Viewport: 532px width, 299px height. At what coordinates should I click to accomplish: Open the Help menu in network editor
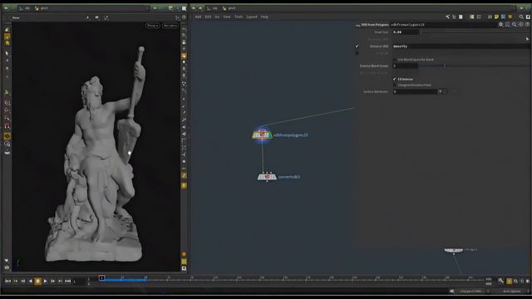tap(264, 17)
